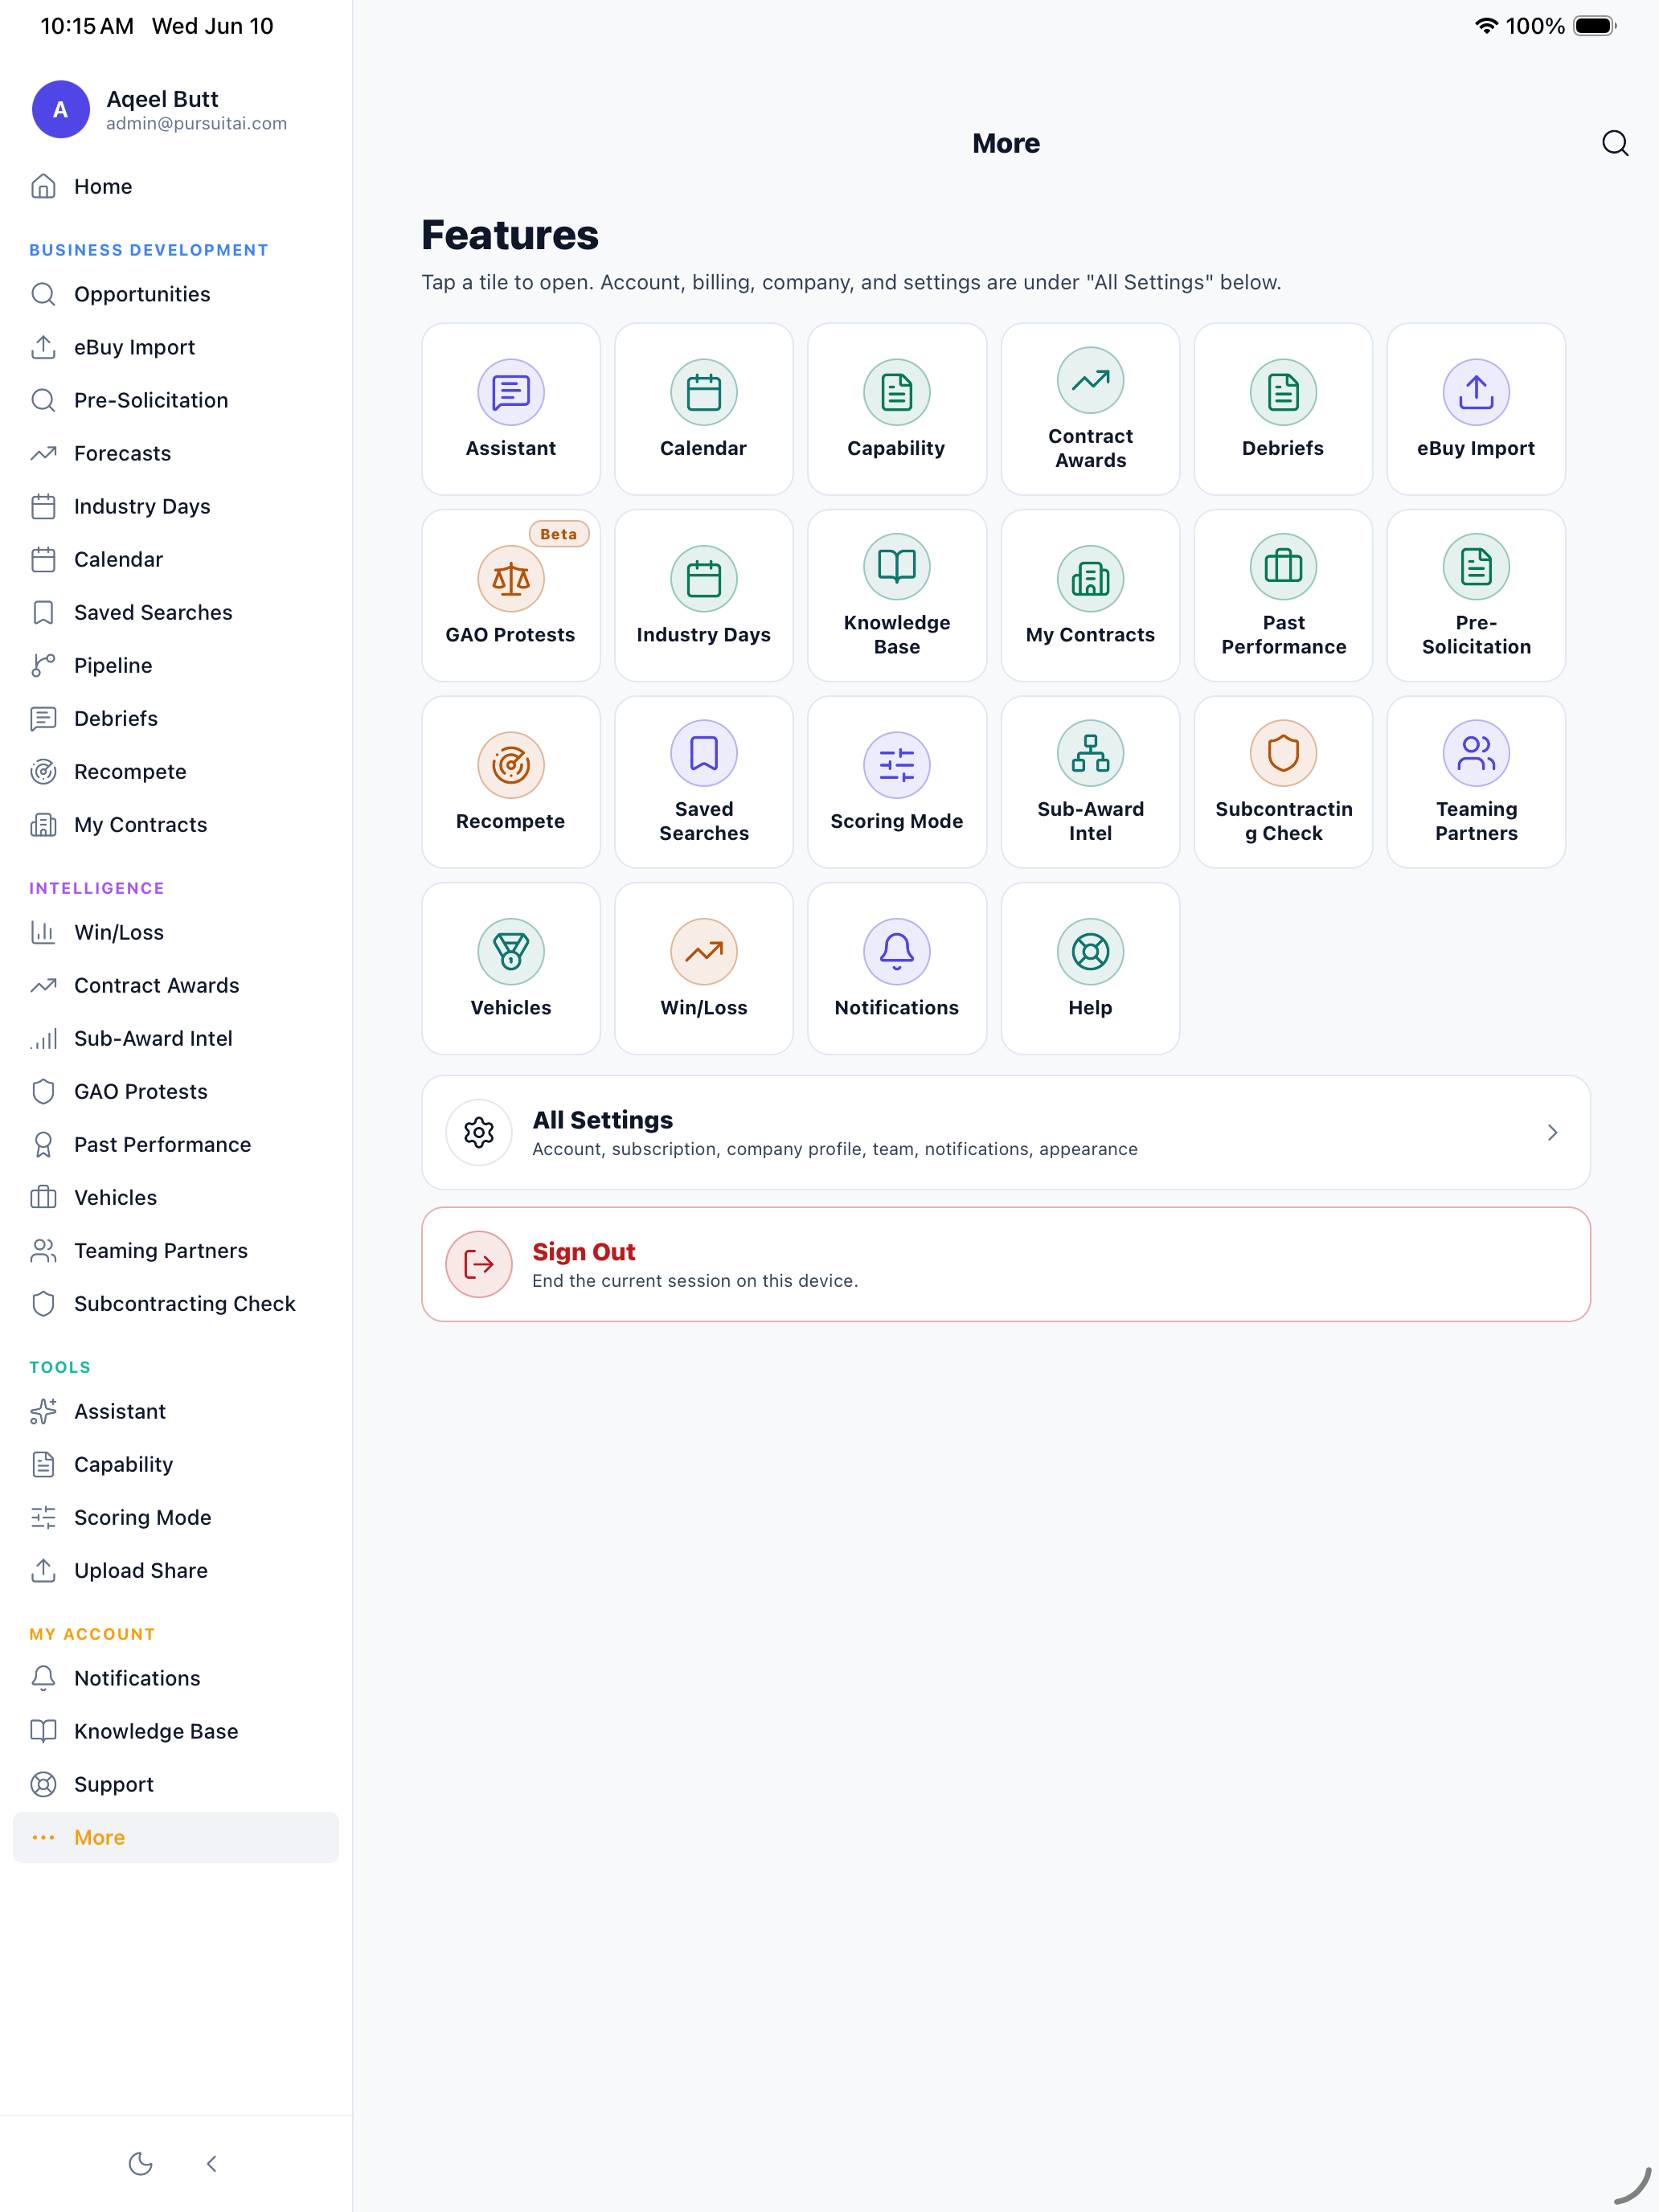Toggle dark mode with the moon icon
This screenshot has height=2212, width=1659.
click(x=140, y=2163)
